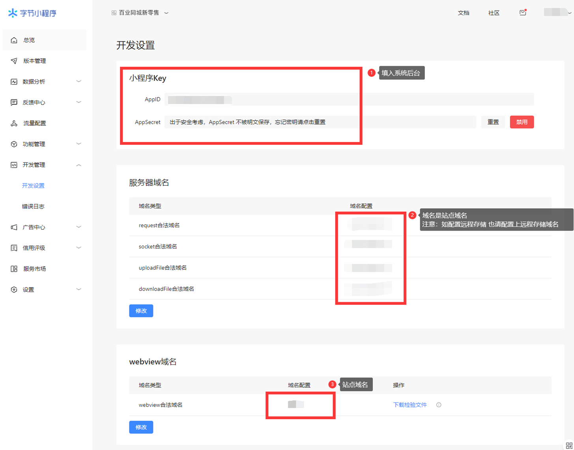This screenshot has height=450, width=574.
Task: Open 文档 in the top navigation
Action: (463, 13)
